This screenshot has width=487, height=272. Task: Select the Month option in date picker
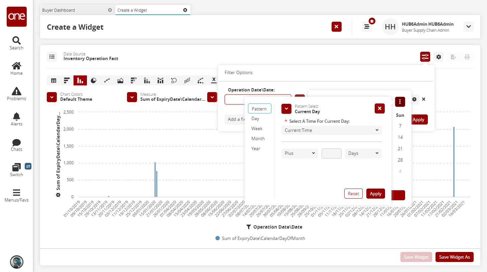[258, 139]
